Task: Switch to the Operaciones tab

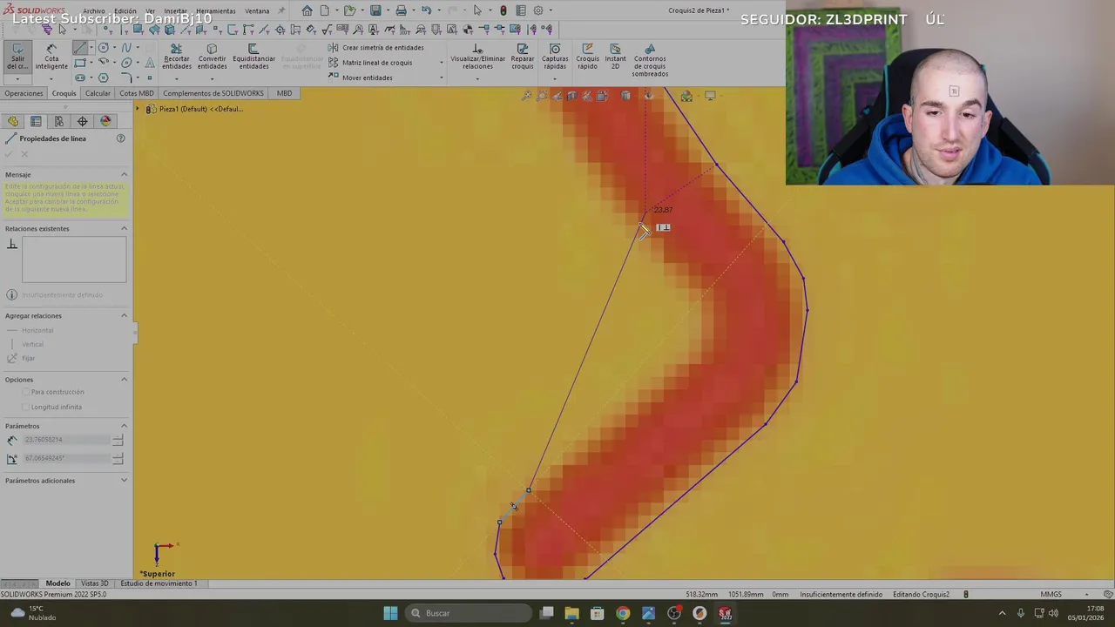Action: (x=24, y=93)
